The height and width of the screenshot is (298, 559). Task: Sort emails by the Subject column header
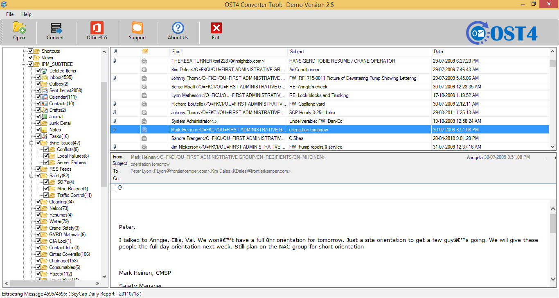click(x=297, y=52)
